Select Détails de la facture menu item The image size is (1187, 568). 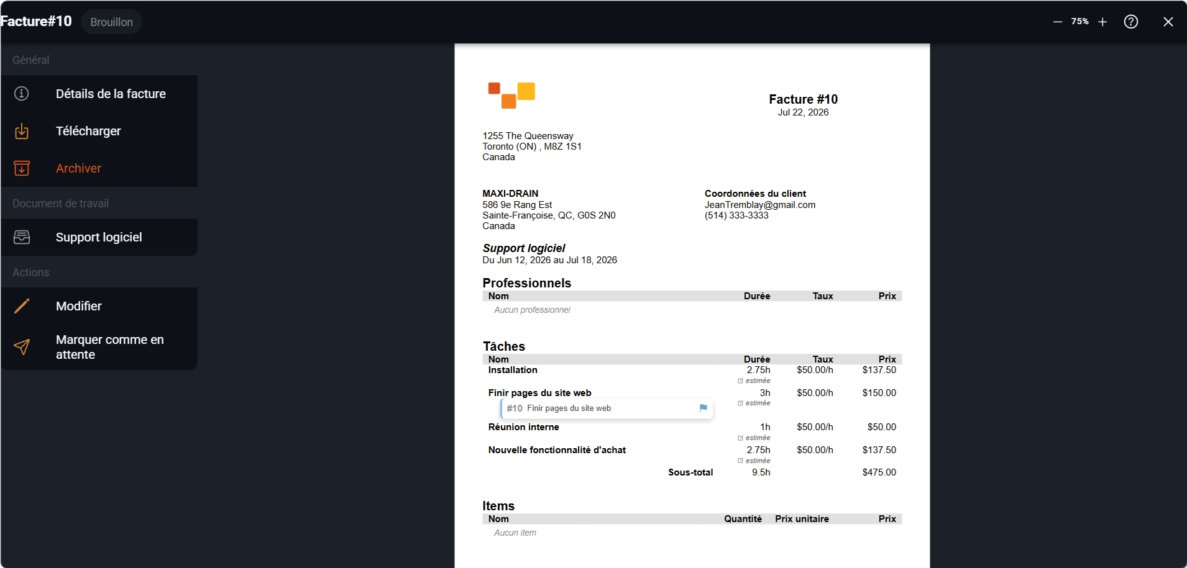click(99, 94)
